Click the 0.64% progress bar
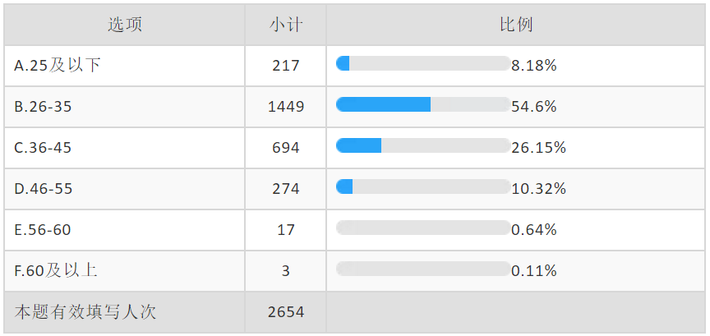 pyautogui.click(x=423, y=228)
